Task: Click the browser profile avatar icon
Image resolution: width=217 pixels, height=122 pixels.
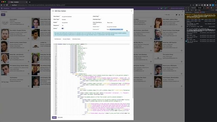Action: 213,5
